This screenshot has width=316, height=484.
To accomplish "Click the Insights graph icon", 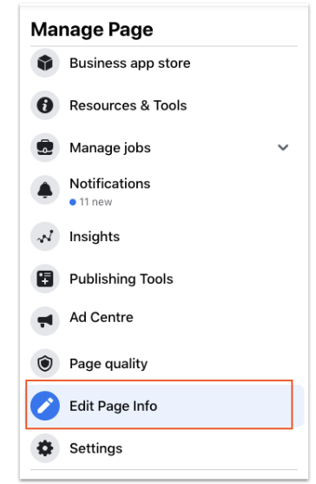I will click(x=45, y=237).
